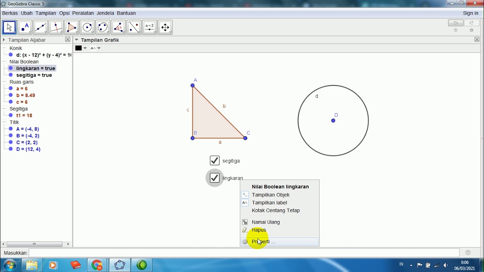Click the network signal tray icon
This screenshot has width=484, height=272.
click(x=437, y=265)
